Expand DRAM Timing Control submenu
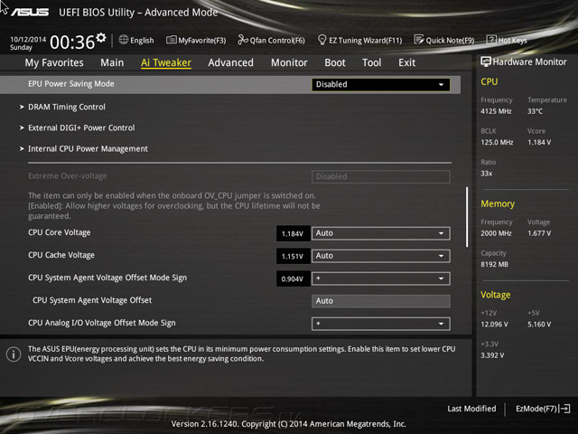Viewport: 578px width, 434px height. pyautogui.click(x=67, y=107)
